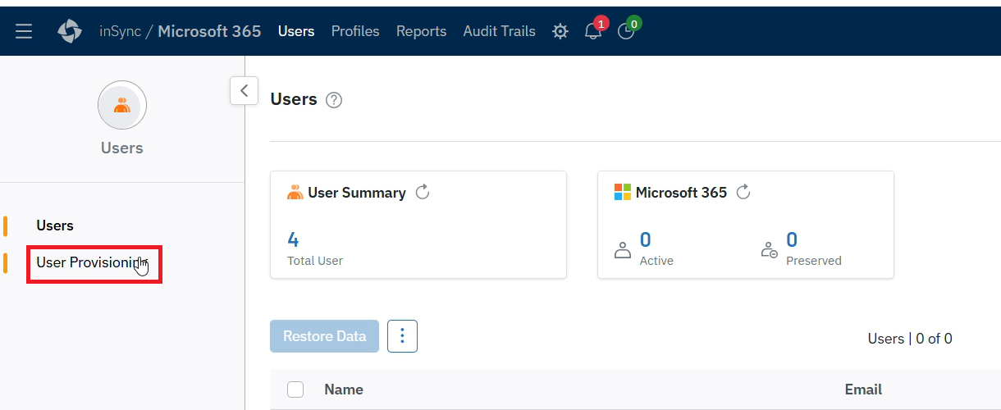Open the Profiles tab

(355, 31)
